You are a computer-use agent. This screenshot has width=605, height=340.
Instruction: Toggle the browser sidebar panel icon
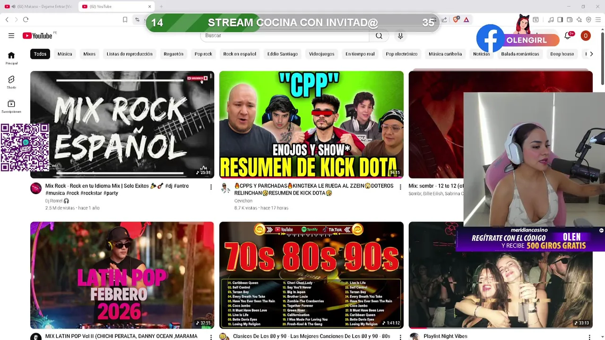pos(560,19)
